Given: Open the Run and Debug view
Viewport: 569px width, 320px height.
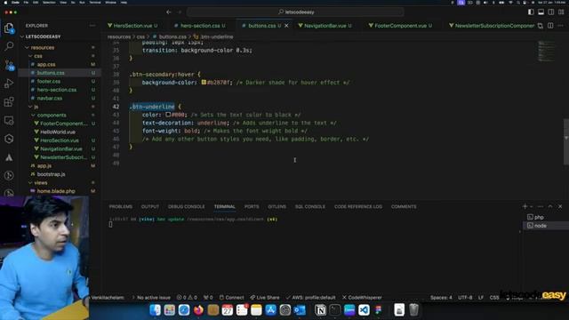Looking at the screenshot, I should coord(9,84).
